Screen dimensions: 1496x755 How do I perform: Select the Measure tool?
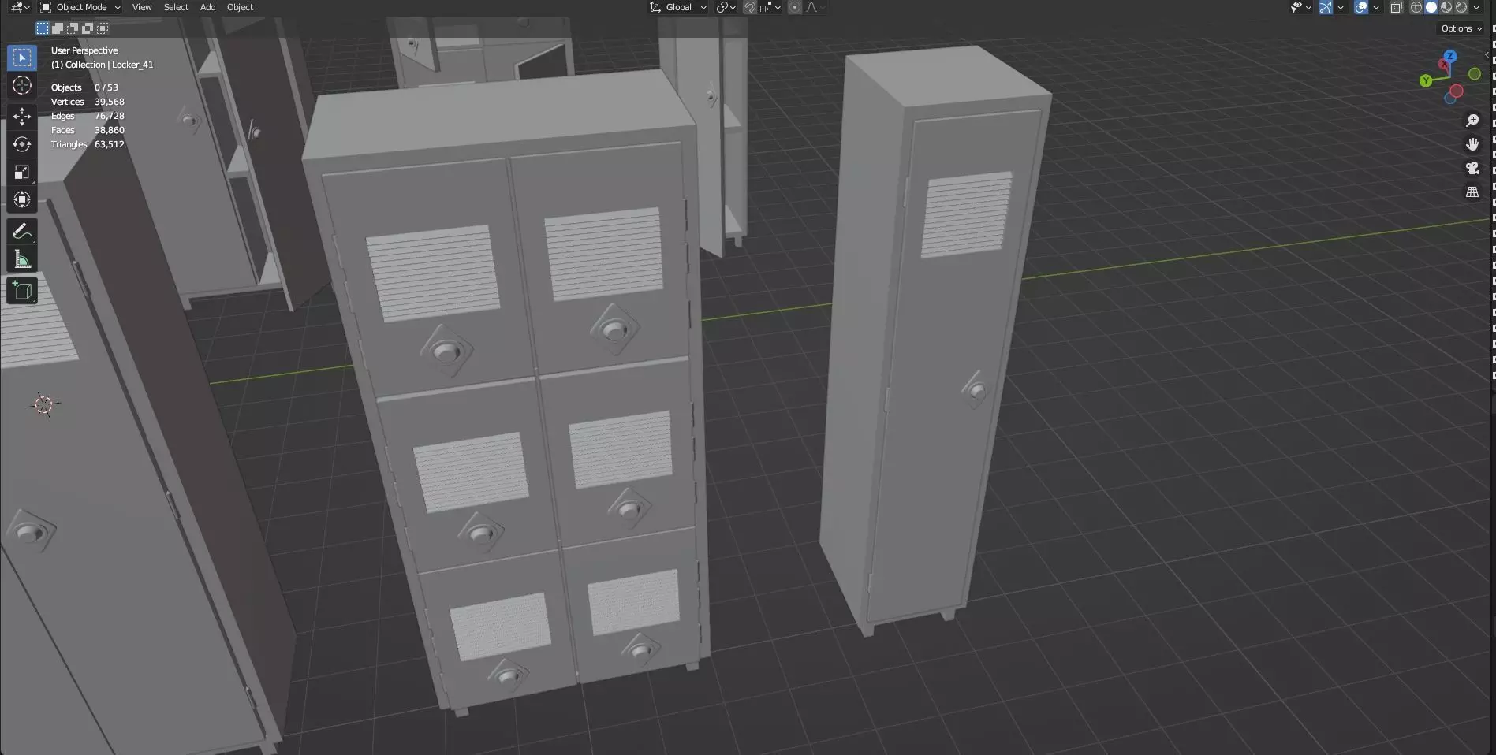coord(22,259)
